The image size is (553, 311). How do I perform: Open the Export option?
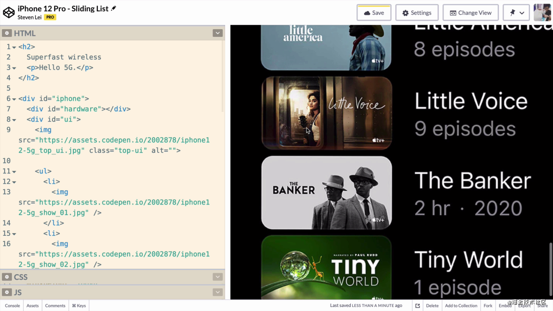524,306
